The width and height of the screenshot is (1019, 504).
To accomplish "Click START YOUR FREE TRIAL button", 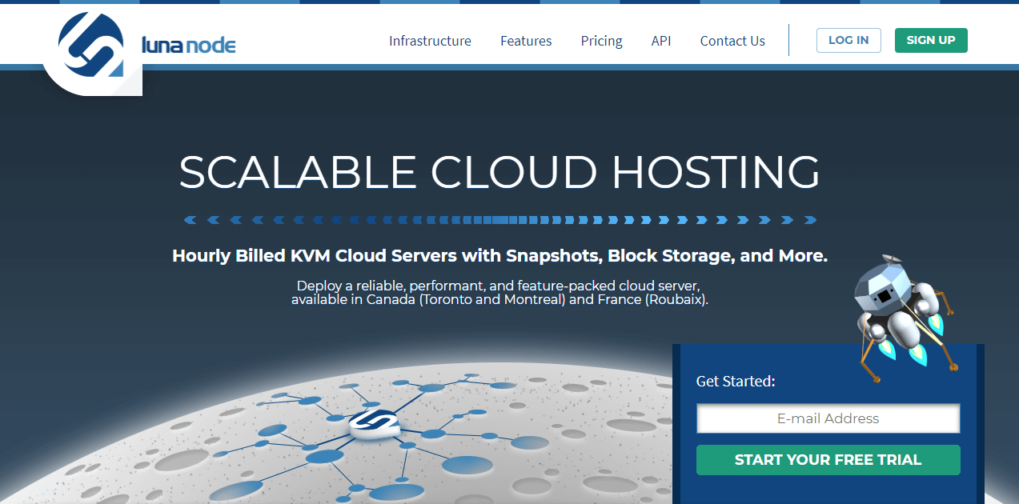I will [x=828, y=460].
